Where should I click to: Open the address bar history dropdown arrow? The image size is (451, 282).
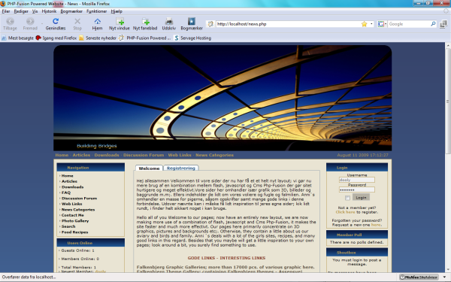371,24
